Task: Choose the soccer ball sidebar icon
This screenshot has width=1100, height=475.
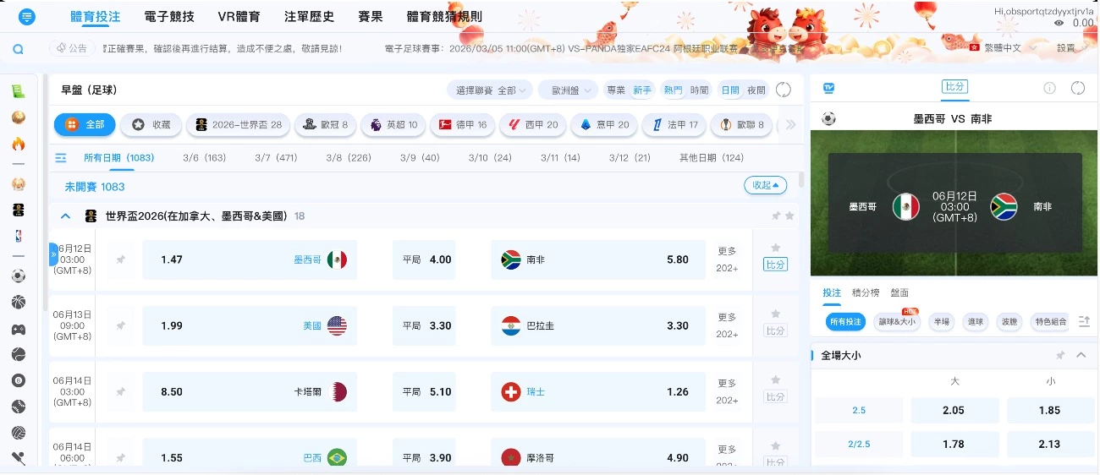Action: tap(18, 276)
